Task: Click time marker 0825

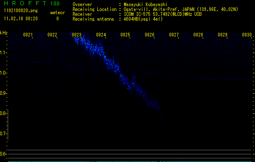Action: [x=125, y=35]
